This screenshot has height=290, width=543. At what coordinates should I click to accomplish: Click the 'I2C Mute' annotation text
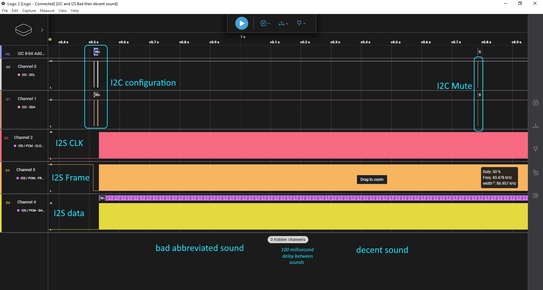point(454,86)
